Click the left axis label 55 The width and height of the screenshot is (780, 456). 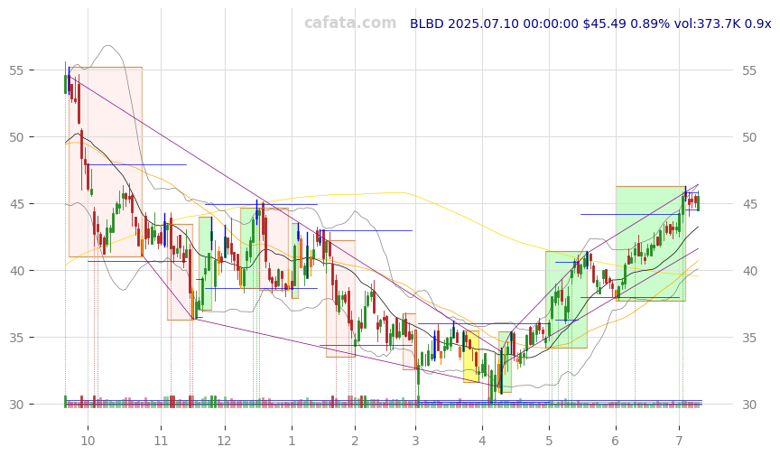(16, 70)
